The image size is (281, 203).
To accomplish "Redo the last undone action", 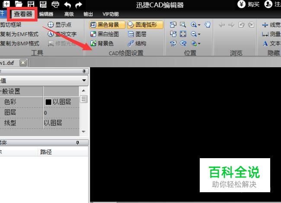I will pyautogui.click(x=79, y=5).
